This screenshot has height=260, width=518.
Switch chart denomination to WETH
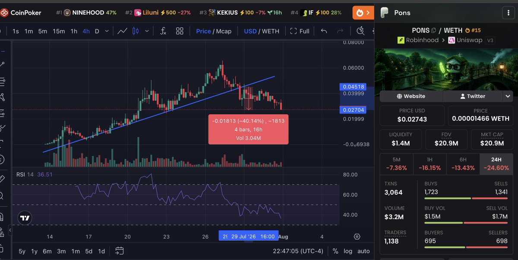[x=271, y=31]
